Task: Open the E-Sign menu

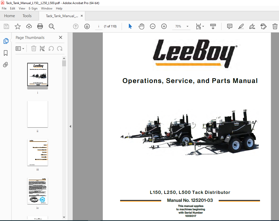Action: 33,8
